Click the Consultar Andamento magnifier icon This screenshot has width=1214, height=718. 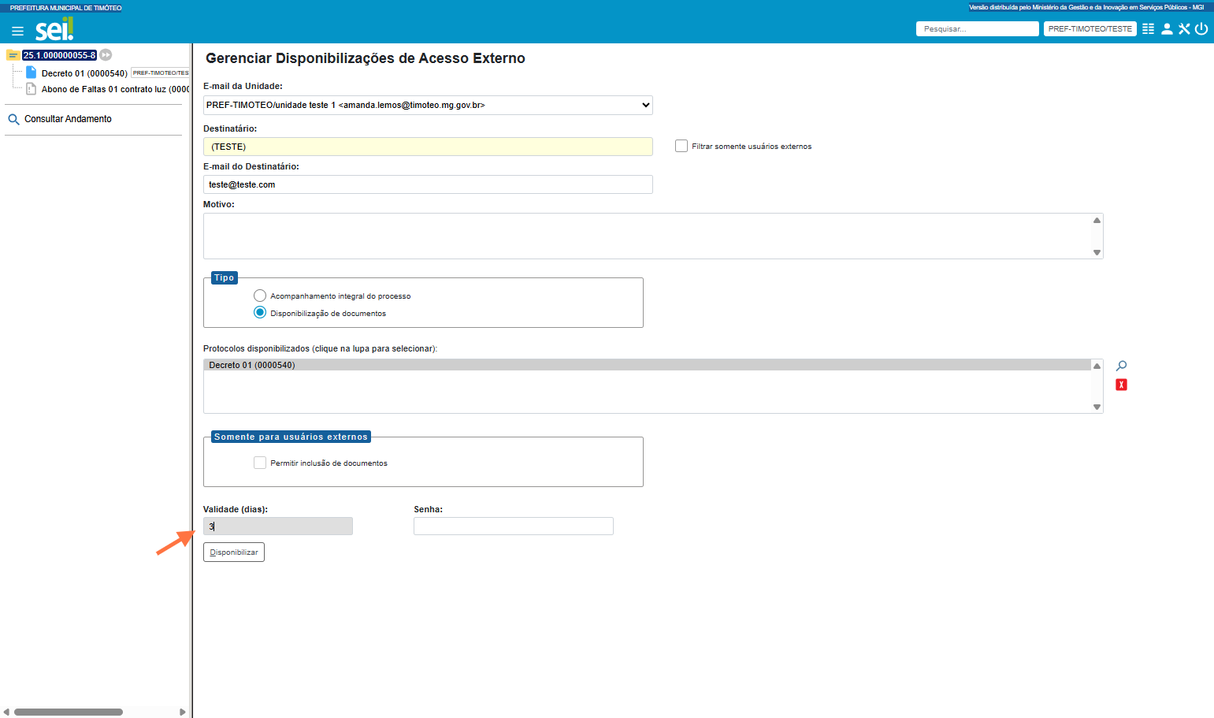[13, 119]
